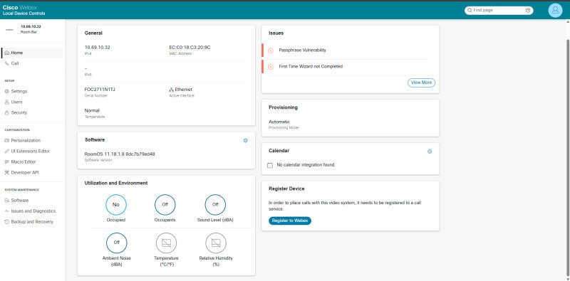
Task: Click the Macro Editor lines icon
Action: [6, 162]
